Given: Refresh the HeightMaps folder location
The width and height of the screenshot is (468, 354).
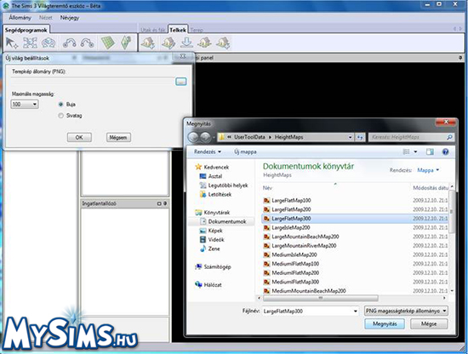Looking at the screenshot, I should (x=360, y=137).
